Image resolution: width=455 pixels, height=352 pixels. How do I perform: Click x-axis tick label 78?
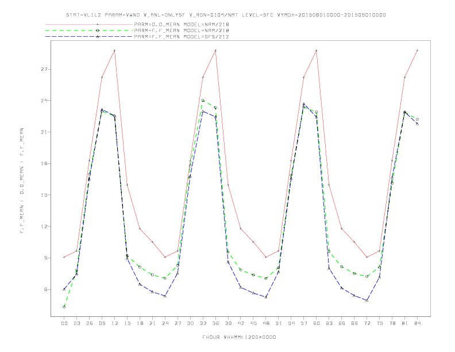tap(392, 323)
